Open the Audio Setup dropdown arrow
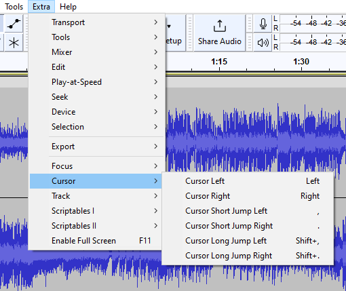 click(x=169, y=26)
